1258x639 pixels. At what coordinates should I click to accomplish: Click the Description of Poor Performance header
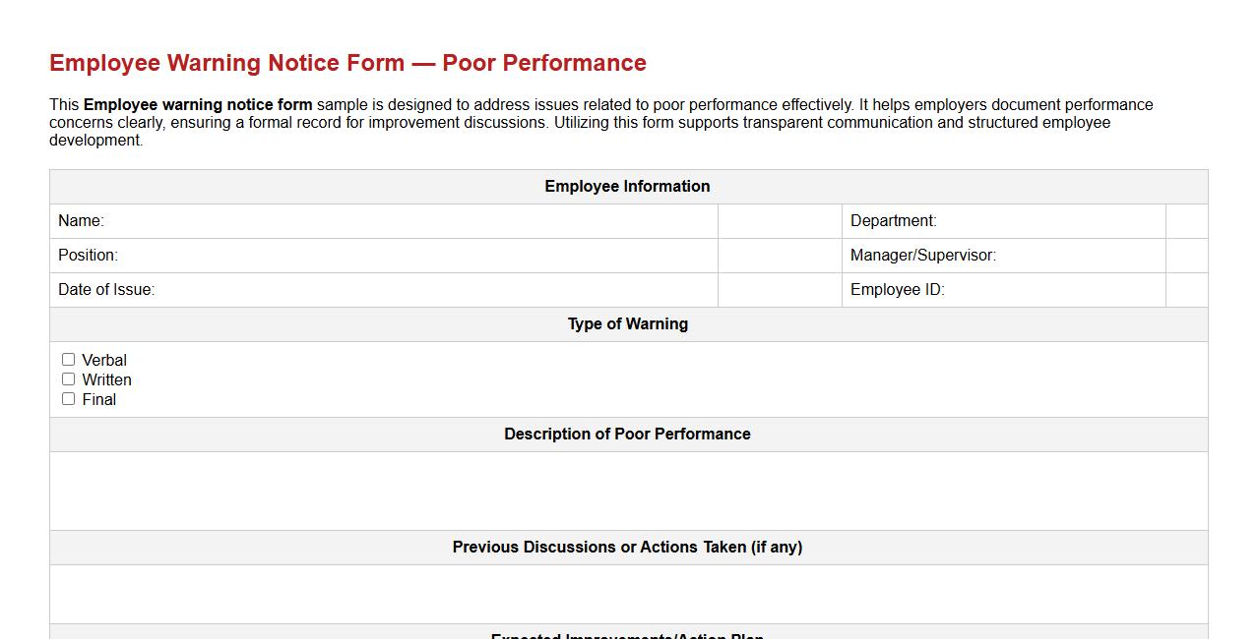tap(628, 434)
